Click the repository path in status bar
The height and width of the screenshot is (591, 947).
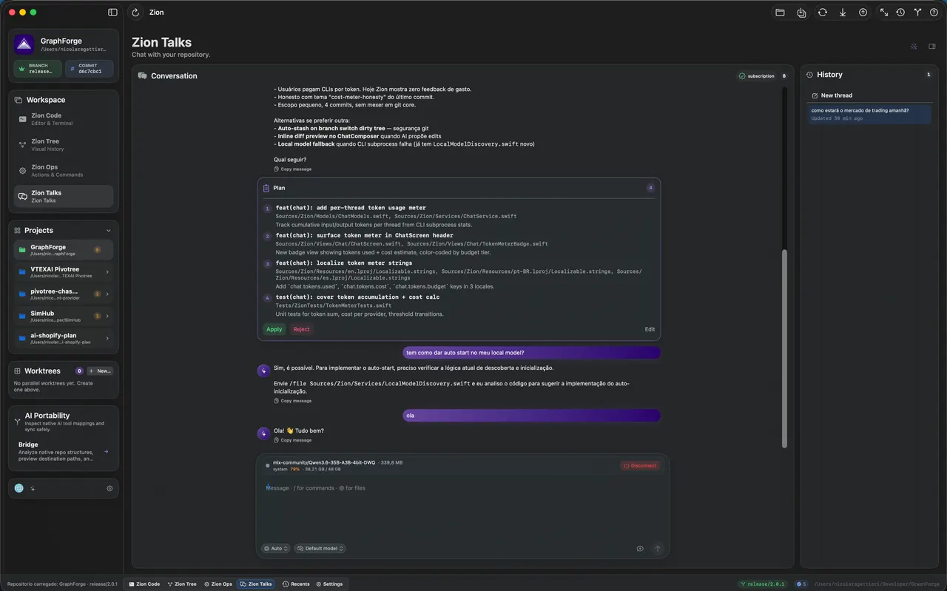coord(877,584)
